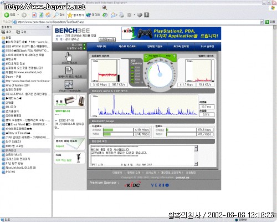This screenshot has height=222, width=277.
Task: Open the fourth blue navigation tab
Action: (x=181, y=47)
